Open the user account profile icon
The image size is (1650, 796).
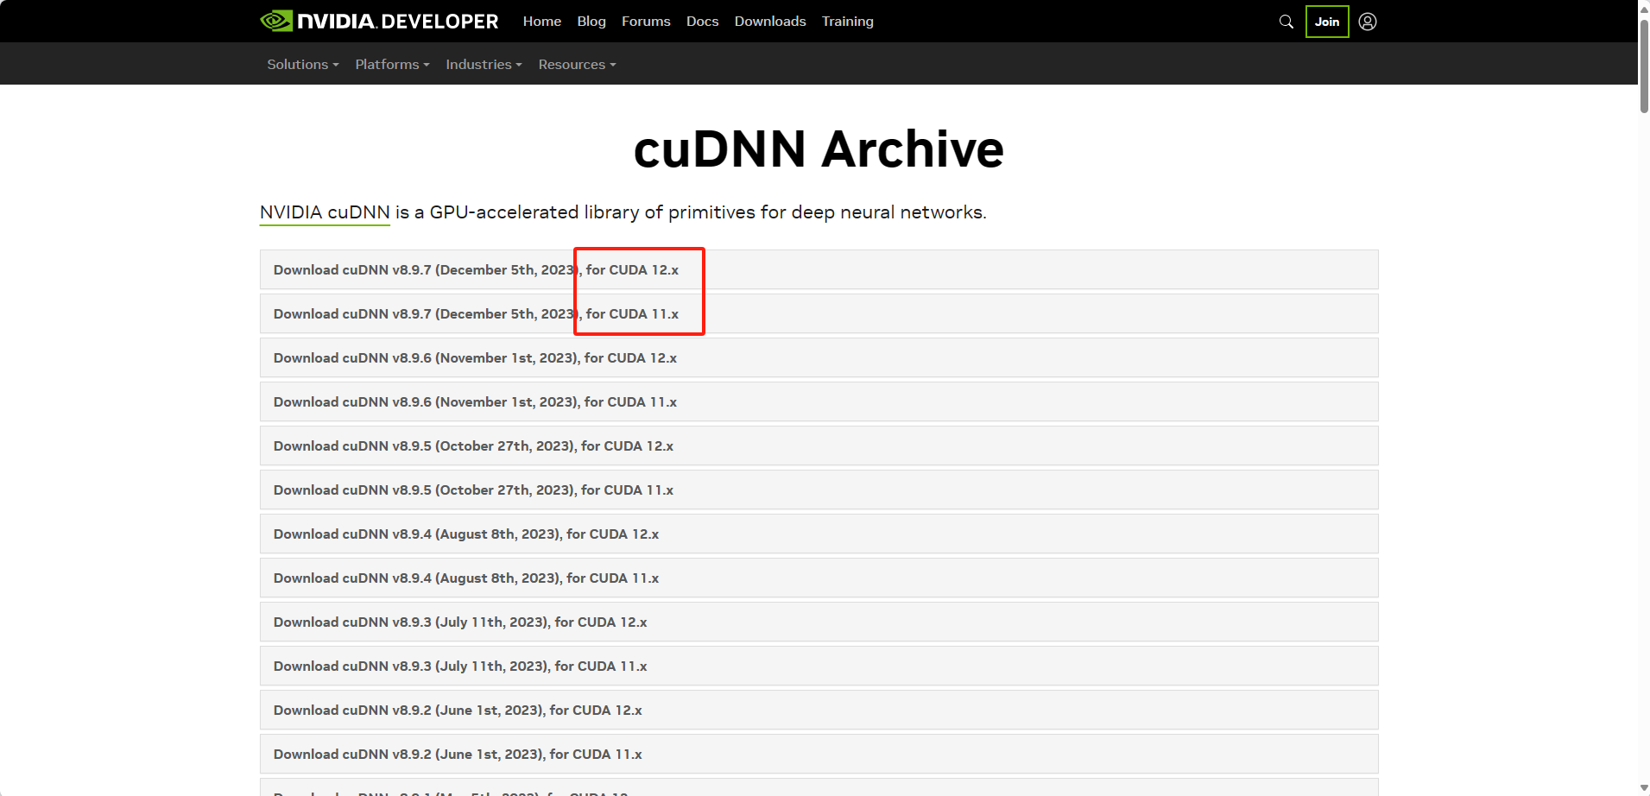pyautogui.click(x=1368, y=22)
